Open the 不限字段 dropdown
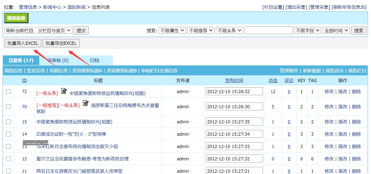The width and height of the screenshot is (371, 174). [308, 30]
